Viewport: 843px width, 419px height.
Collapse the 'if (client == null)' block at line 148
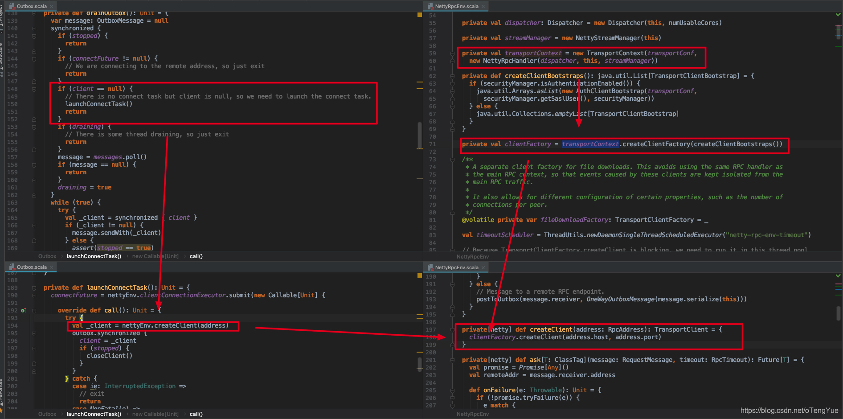(34, 89)
